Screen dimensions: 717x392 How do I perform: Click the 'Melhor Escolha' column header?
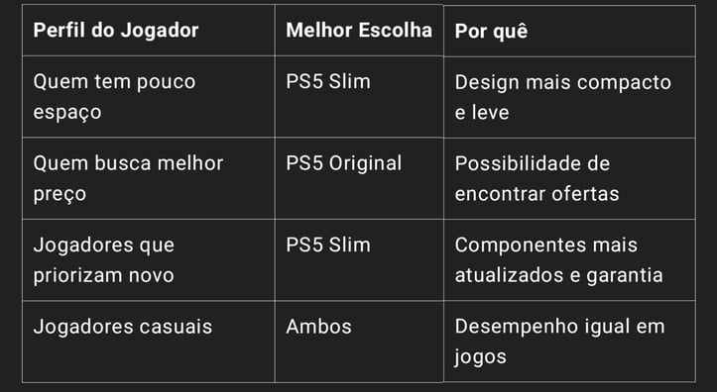[359, 30]
